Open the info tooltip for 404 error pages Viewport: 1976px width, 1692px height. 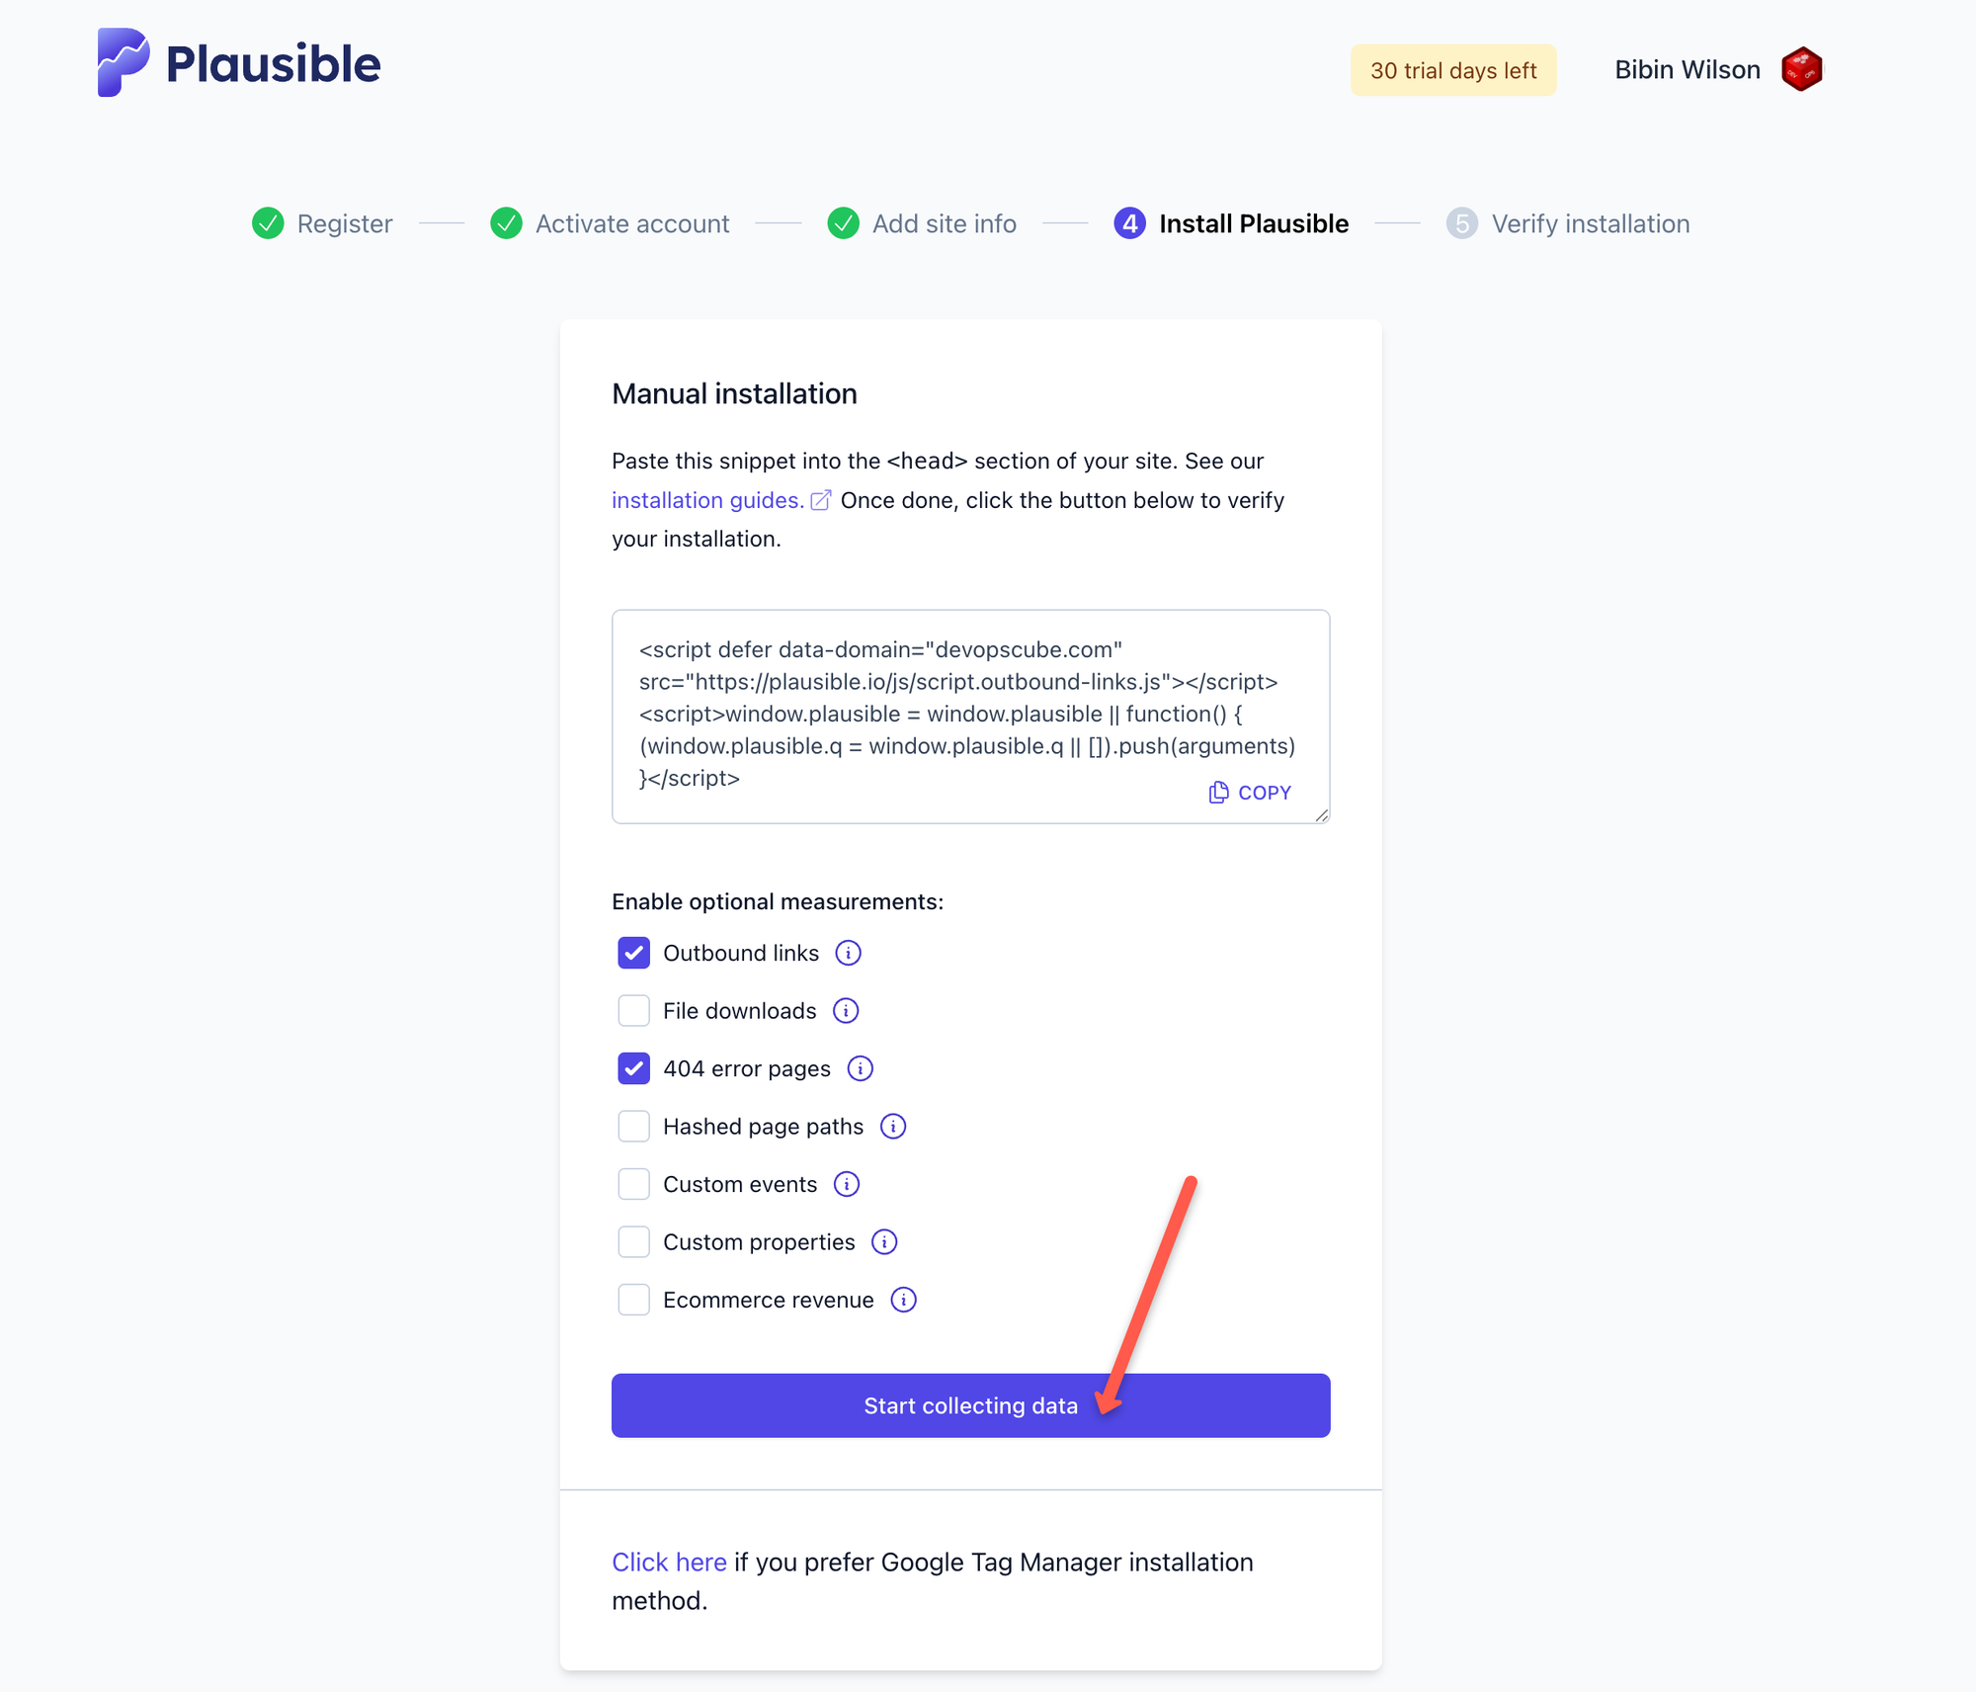point(861,1068)
